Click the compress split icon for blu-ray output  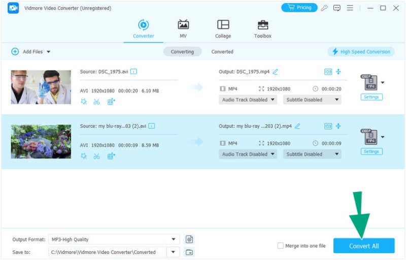point(339,126)
